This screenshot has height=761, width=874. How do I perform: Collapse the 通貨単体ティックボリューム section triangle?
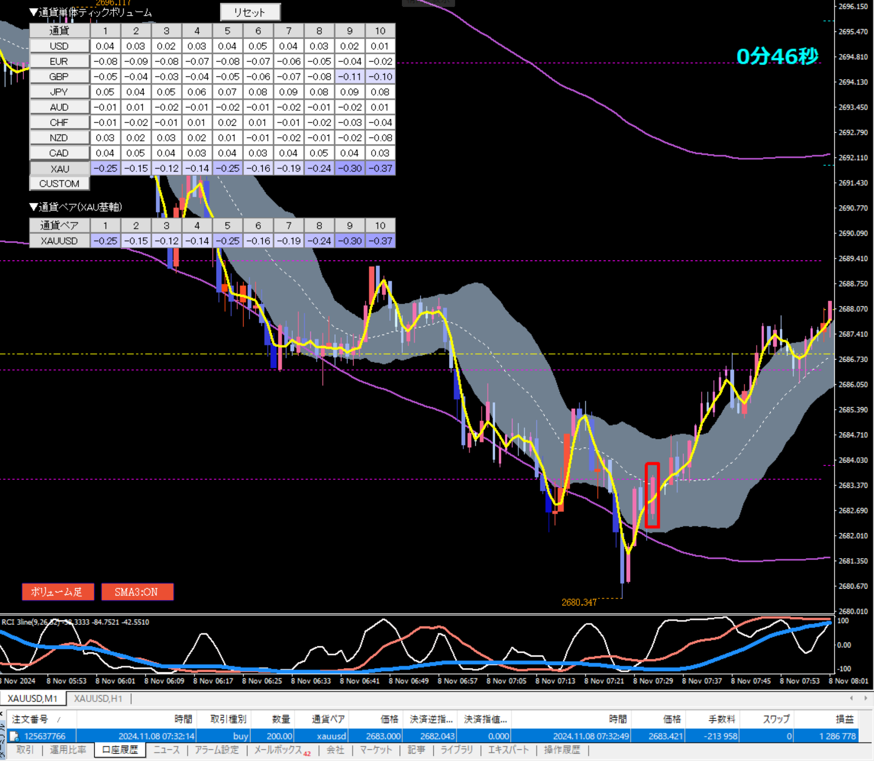click(34, 12)
